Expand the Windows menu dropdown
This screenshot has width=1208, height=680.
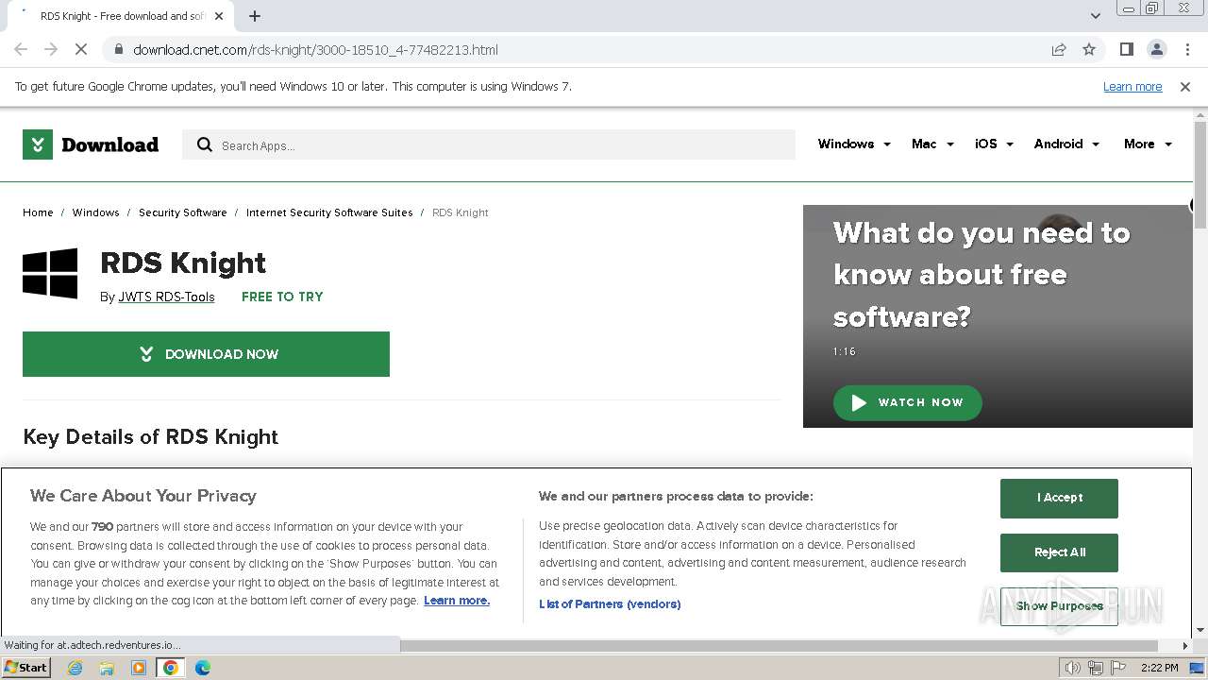point(854,144)
